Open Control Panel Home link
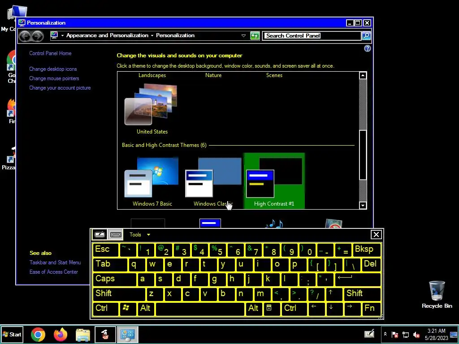Image resolution: width=459 pixels, height=344 pixels. click(x=50, y=53)
